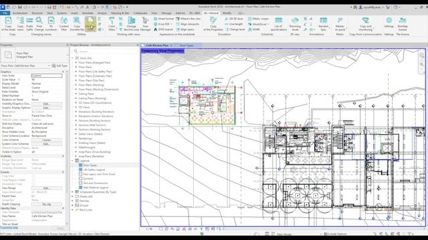Click Copy of the Properties tool
This screenshot has width=428, height=240.
click(213, 24)
